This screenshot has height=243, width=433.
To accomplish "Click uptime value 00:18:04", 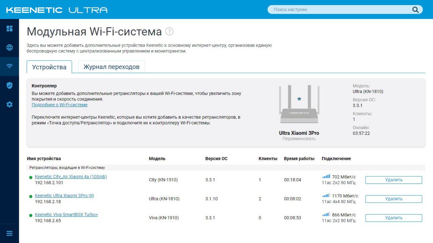I will click(x=292, y=180).
